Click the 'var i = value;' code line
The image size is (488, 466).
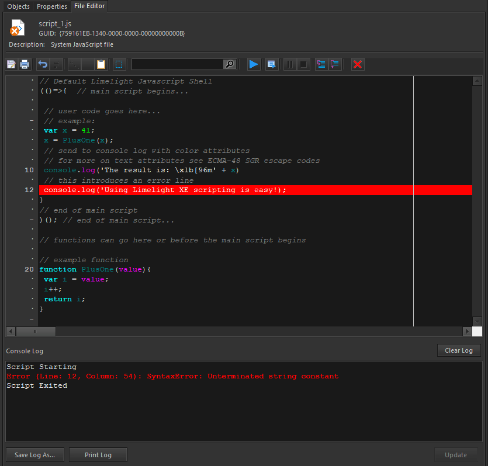76,279
